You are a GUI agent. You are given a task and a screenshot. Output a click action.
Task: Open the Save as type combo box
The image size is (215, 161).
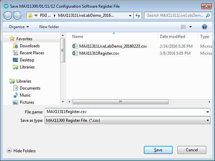128,120
